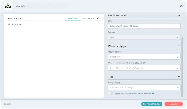Click the Webhook logo icon
Image resolution: width=187 pixels, height=109 pixels.
pos(8,6)
